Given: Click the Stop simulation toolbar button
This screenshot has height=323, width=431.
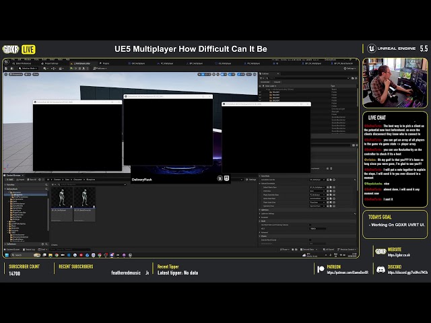Looking at the screenshot, I should pyautogui.click(x=79, y=69).
